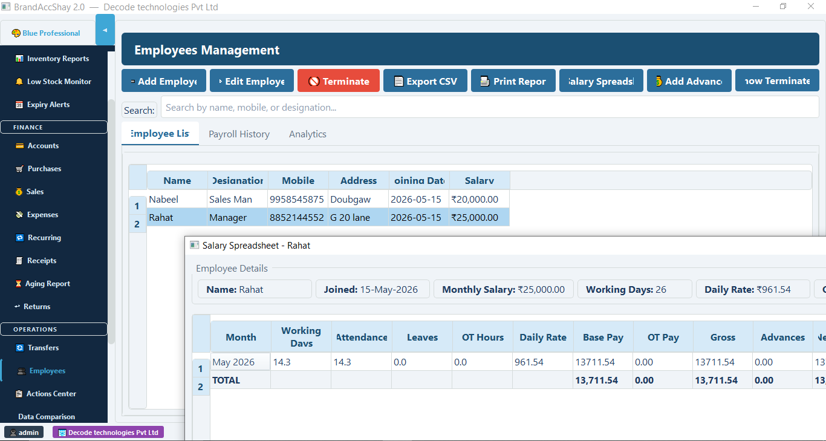Screen dimensions: 826x441
Task: Click the Add Advance button
Action: [x=689, y=81]
